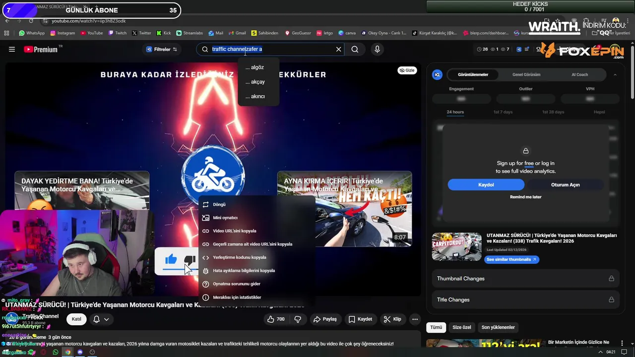Select the Tümü filter chip

click(x=436, y=327)
